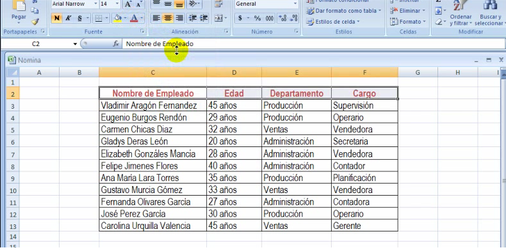Toggle bold (N) formatting
506x250 pixels.
tap(57, 19)
